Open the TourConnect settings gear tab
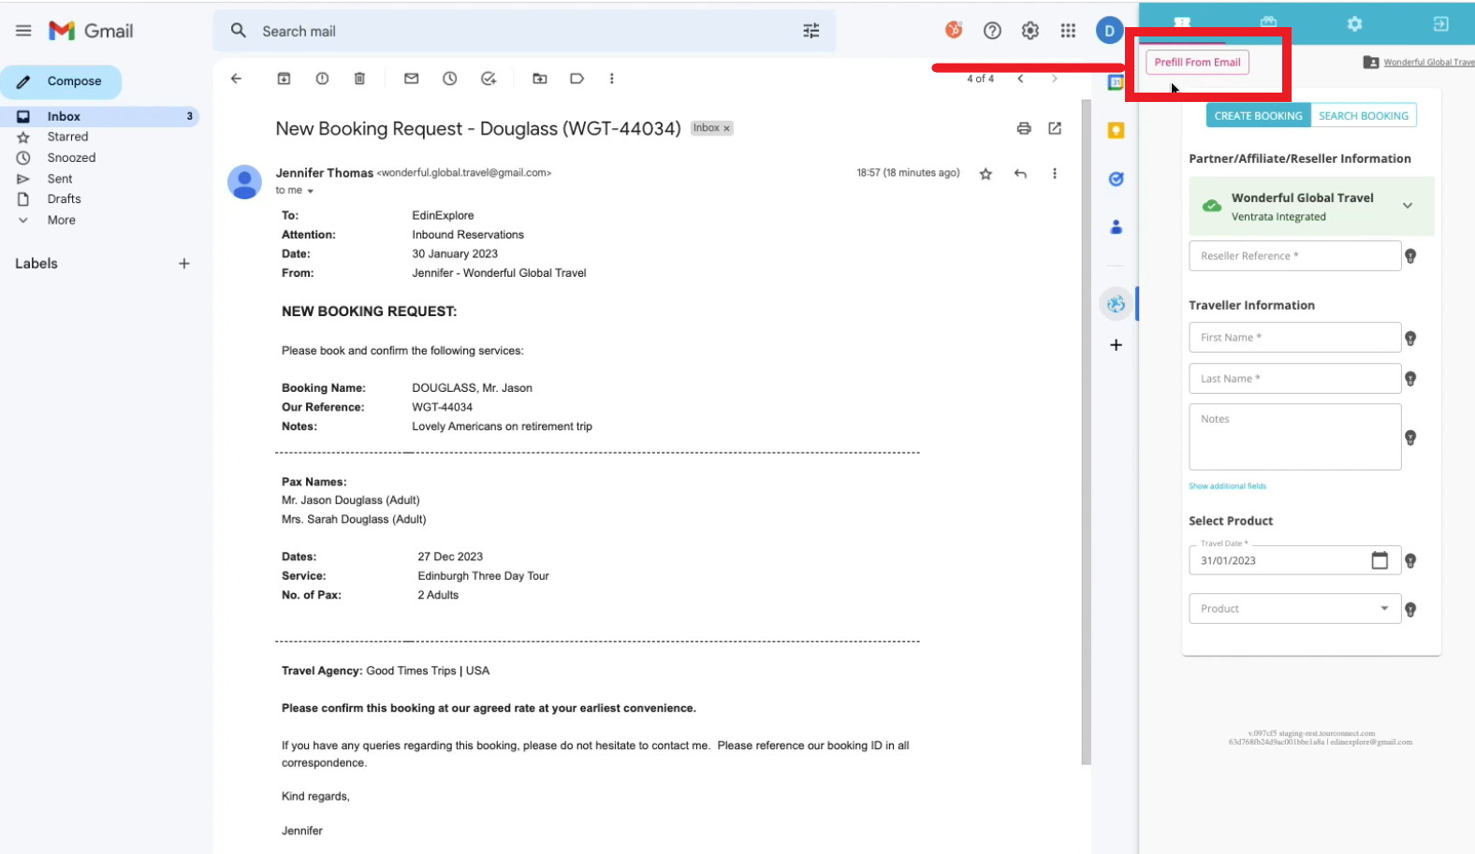 (x=1354, y=23)
